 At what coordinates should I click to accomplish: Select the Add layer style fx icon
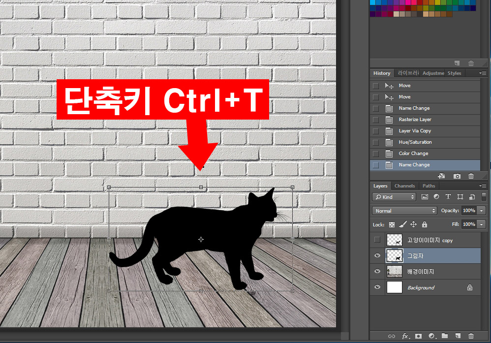pyautogui.click(x=405, y=336)
